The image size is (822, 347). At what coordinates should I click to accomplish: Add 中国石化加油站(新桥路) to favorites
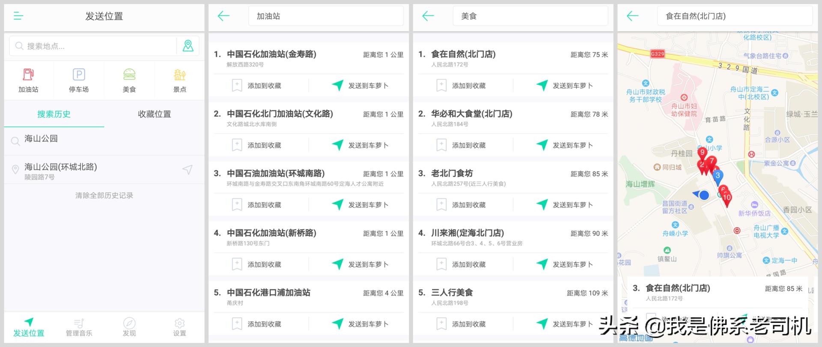(256, 265)
